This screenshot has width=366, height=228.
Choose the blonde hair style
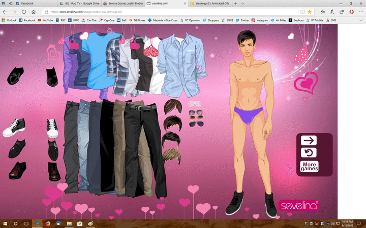point(172,156)
